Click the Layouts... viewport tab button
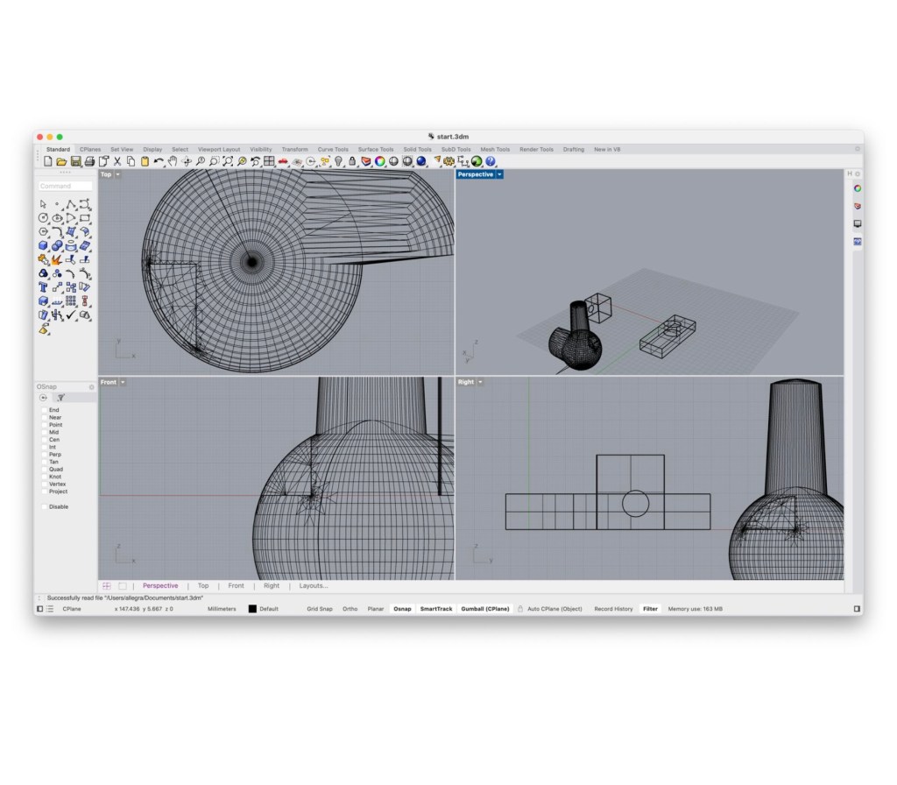 [313, 586]
